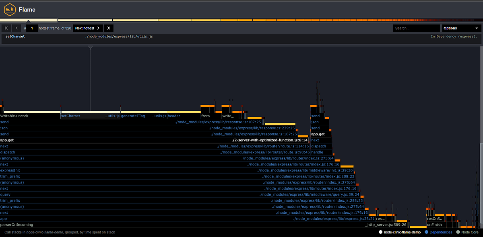Select the header frame
Image resolution: width=483 pixels, height=237 pixels.
(184, 116)
